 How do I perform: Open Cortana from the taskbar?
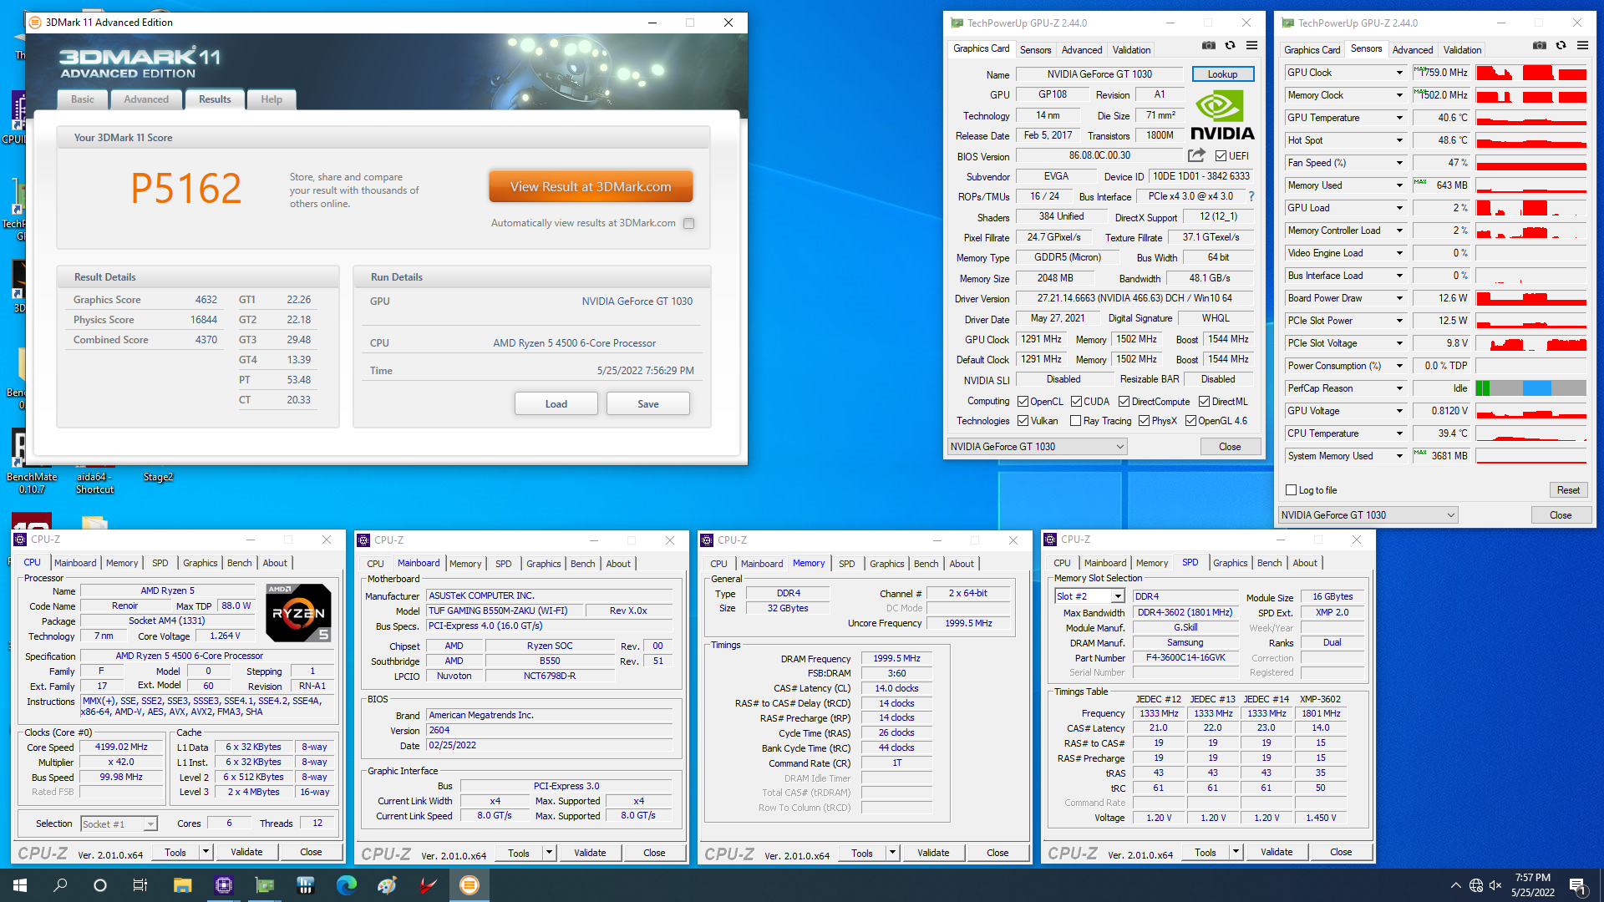pos(100,885)
